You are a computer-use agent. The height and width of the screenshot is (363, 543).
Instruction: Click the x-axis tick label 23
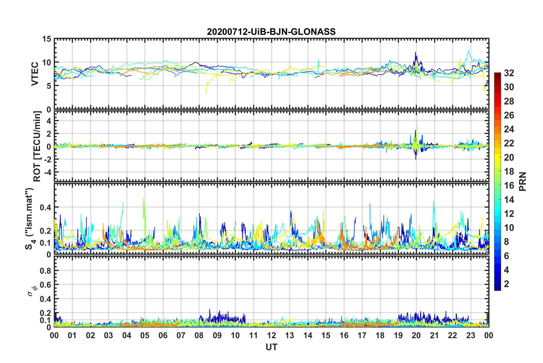tap(470, 335)
